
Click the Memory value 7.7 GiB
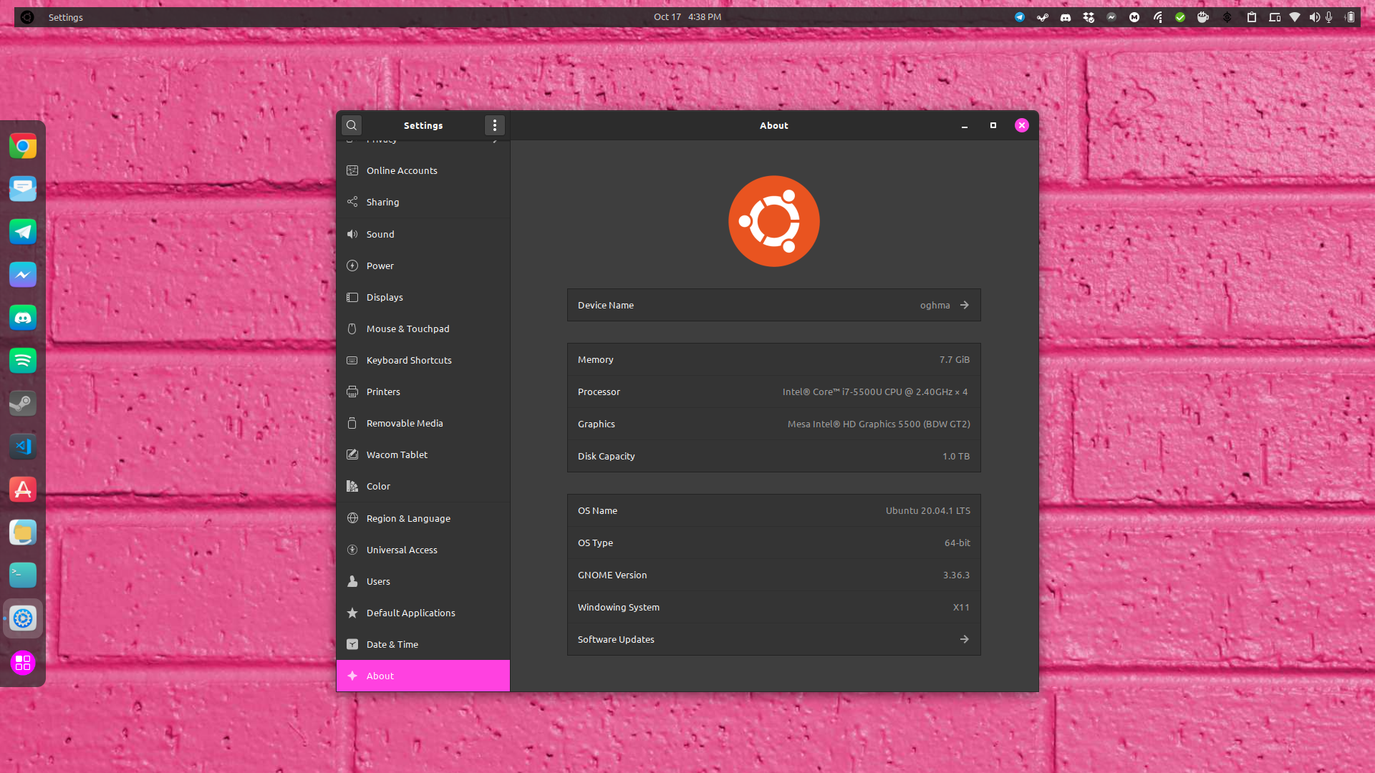click(955, 359)
